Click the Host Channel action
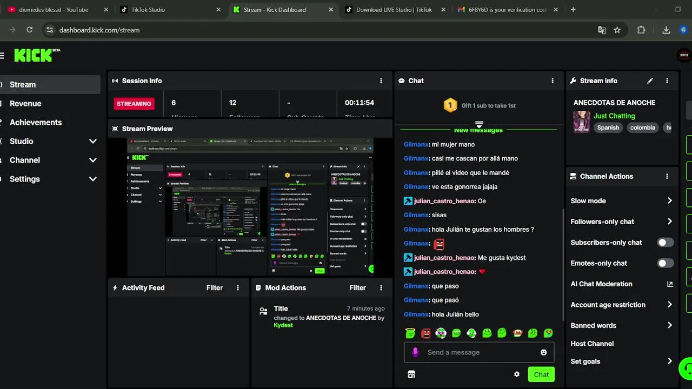692x389 pixels. (592, 344)
